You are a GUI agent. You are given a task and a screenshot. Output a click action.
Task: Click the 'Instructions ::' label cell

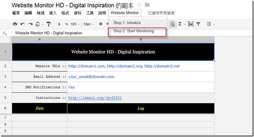pos(40,98)
